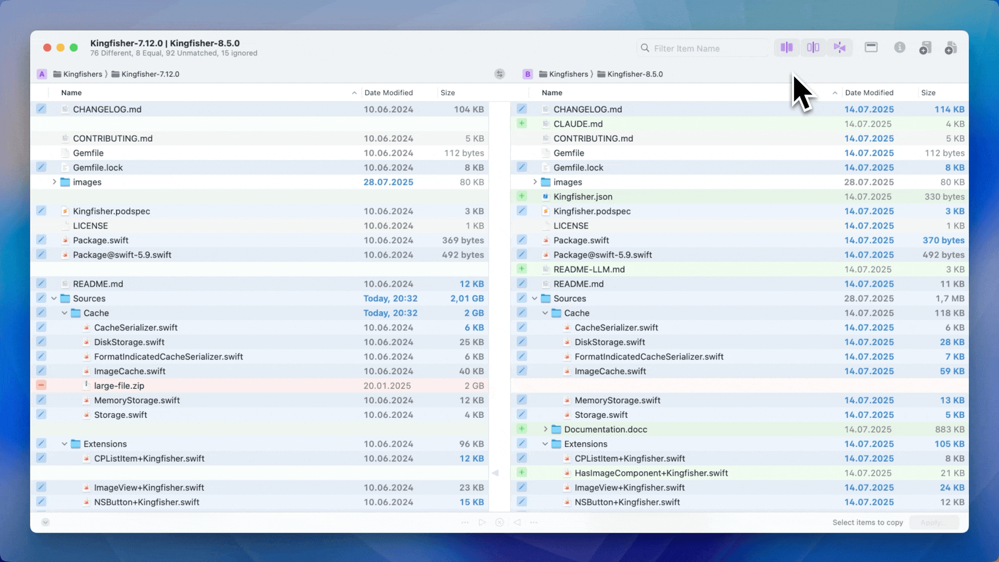
Task: Click the zip file icon of large-file.zip
Action: 86,385
